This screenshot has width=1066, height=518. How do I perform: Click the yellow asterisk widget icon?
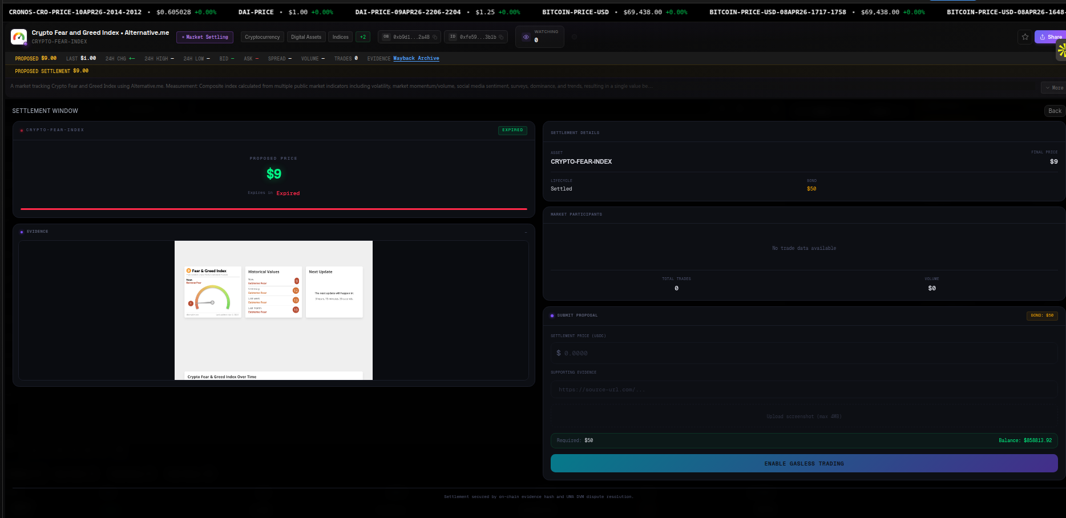point(1061,50)
